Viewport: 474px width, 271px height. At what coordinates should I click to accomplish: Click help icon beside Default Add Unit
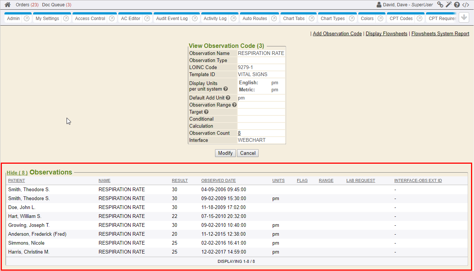[228, 98]
